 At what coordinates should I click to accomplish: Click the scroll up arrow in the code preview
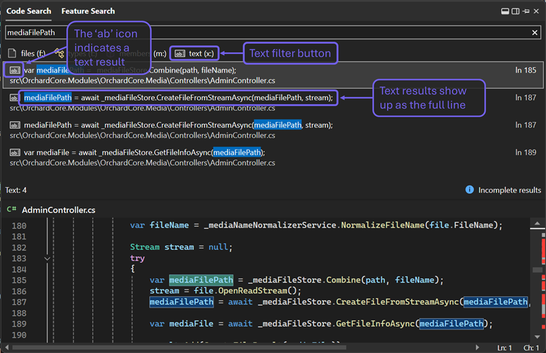point(538,222)
